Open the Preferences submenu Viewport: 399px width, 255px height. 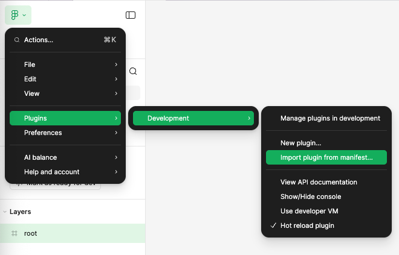click(65, 133)
